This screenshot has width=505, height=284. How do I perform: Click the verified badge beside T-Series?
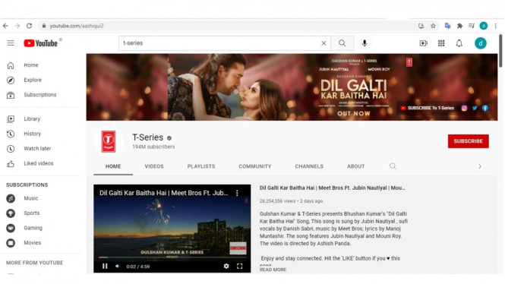(169, 138)
